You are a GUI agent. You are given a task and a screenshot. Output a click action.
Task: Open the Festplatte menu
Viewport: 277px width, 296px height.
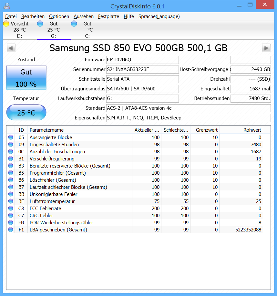coord(108,16)
